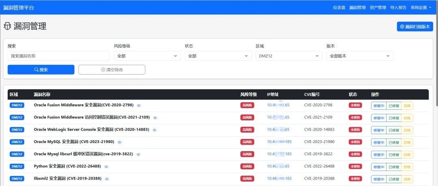Click Oracle WebLogic Server Console vulnerability name
Screen dimensions: 438x186
pos(91,130)
